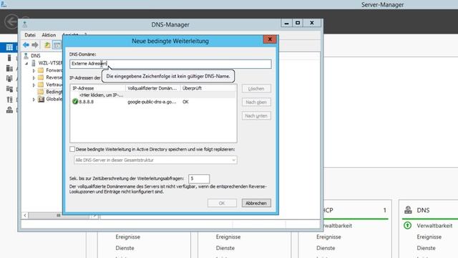Image resolution: width=458 pixels, height=258 pixels.
Task: Toggle the console tree toolbar icon
Action: click(x=57, y=45)
